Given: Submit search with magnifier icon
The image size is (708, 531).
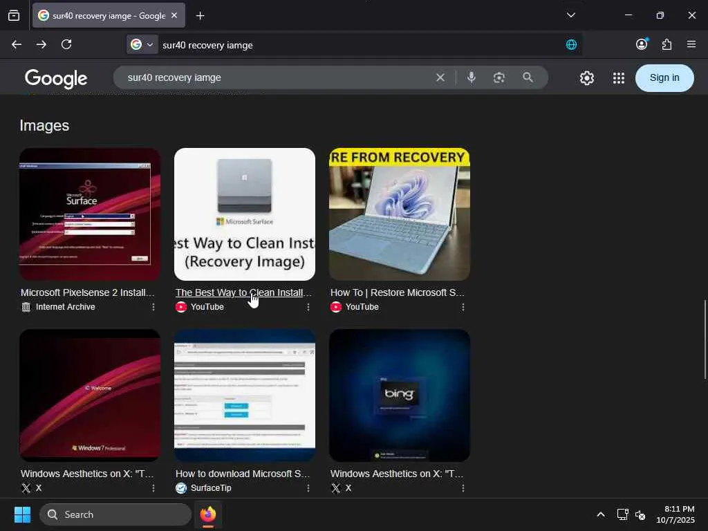Looking at the screenshot, I should [x=528, y=77].
